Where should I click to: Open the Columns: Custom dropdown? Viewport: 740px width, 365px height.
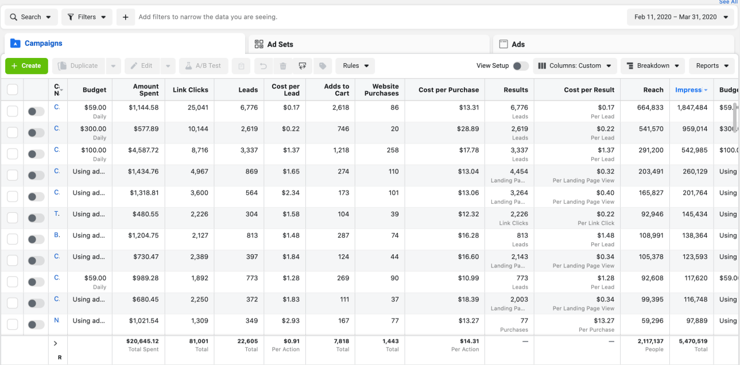575,65
